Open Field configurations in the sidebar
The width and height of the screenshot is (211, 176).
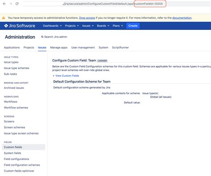pyautogui.click(x=16, y=159)
